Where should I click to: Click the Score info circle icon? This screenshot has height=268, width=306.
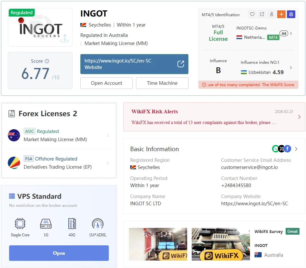(x=47, y=61)
